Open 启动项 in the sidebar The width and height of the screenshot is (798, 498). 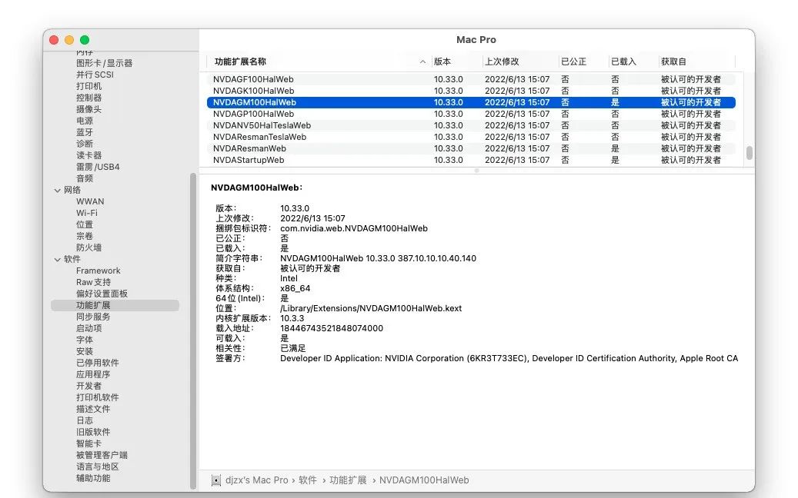click(x=88, y=328)
